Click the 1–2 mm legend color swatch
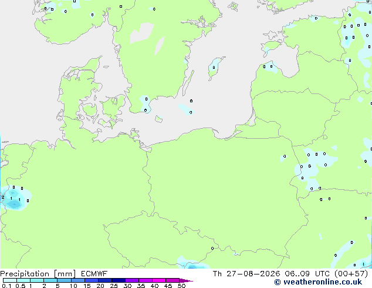372x288 pixels. point(37,280)
